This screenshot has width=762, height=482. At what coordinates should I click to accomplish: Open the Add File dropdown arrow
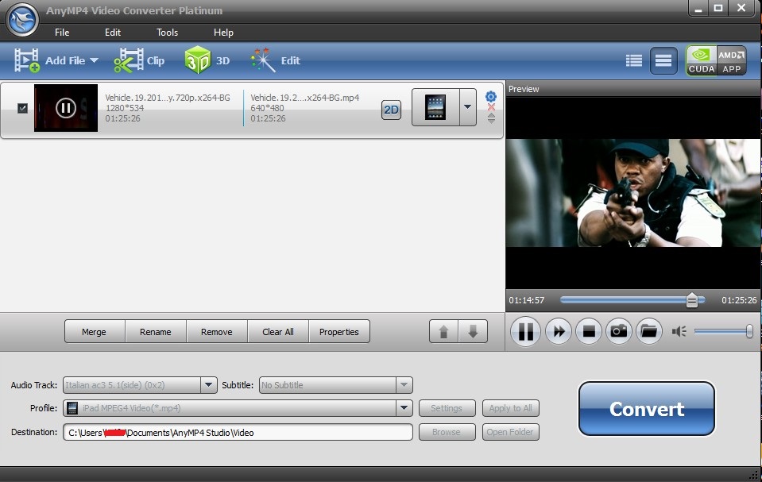[95, 60]
